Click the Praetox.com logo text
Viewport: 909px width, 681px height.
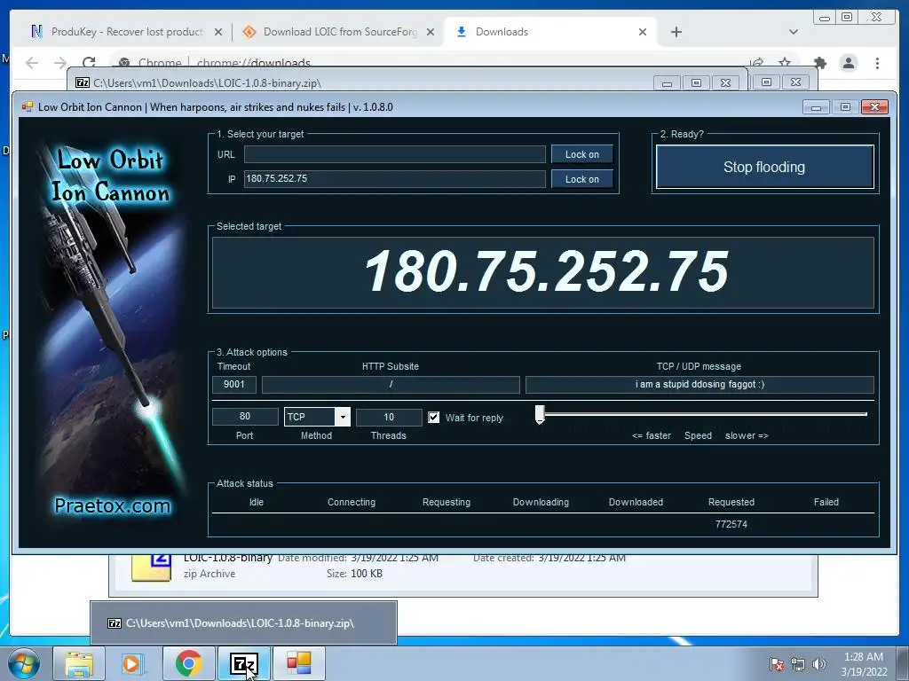113,506
